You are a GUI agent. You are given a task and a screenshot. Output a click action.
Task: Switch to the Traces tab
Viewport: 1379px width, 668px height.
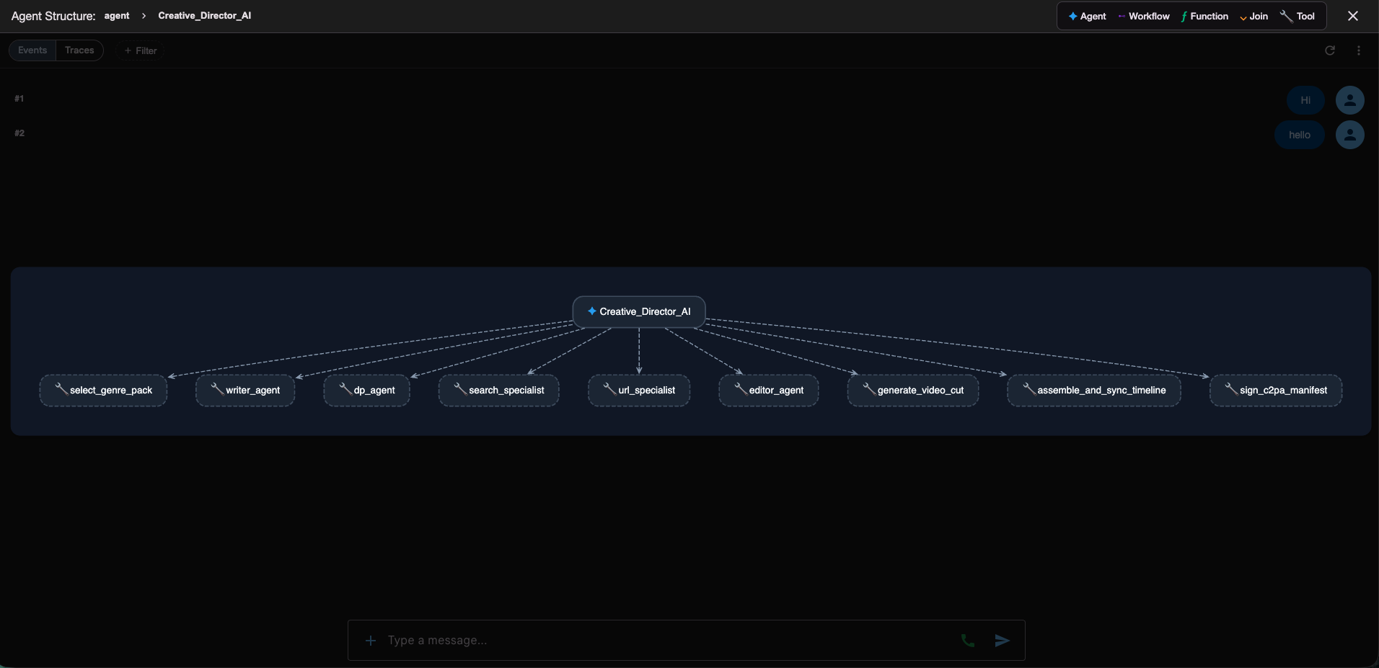79,50
